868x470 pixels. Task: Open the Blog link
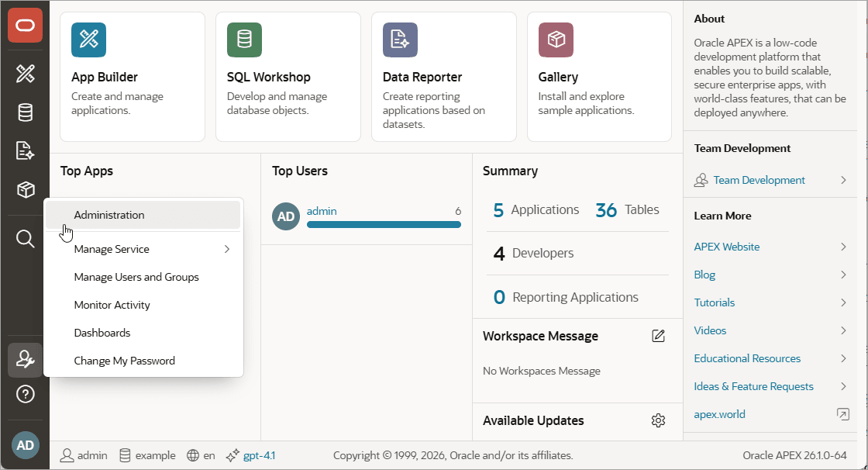point(704,275)
